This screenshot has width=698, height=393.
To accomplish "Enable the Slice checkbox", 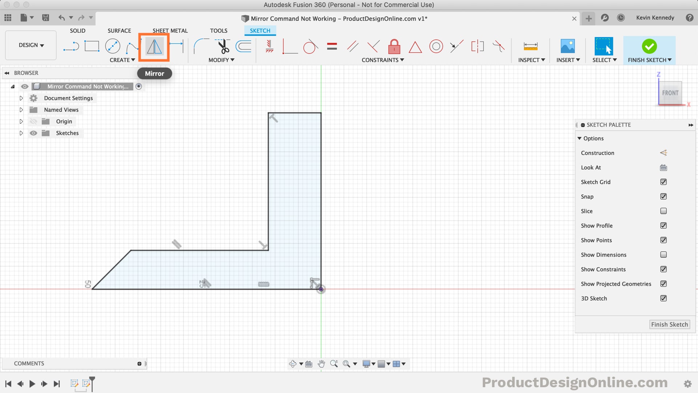I will click(x=663, y=211).
